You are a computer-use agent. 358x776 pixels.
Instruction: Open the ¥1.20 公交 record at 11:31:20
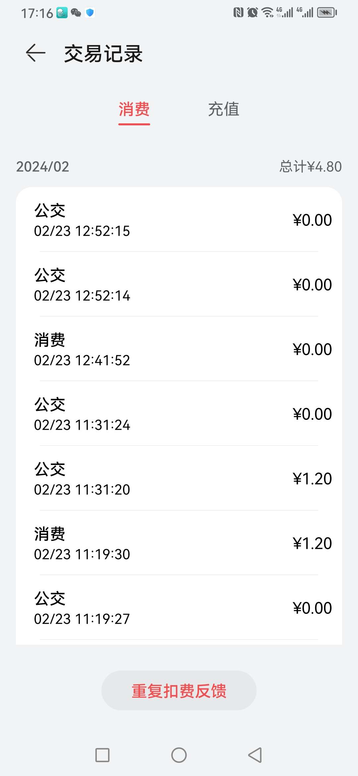[179, 479]
